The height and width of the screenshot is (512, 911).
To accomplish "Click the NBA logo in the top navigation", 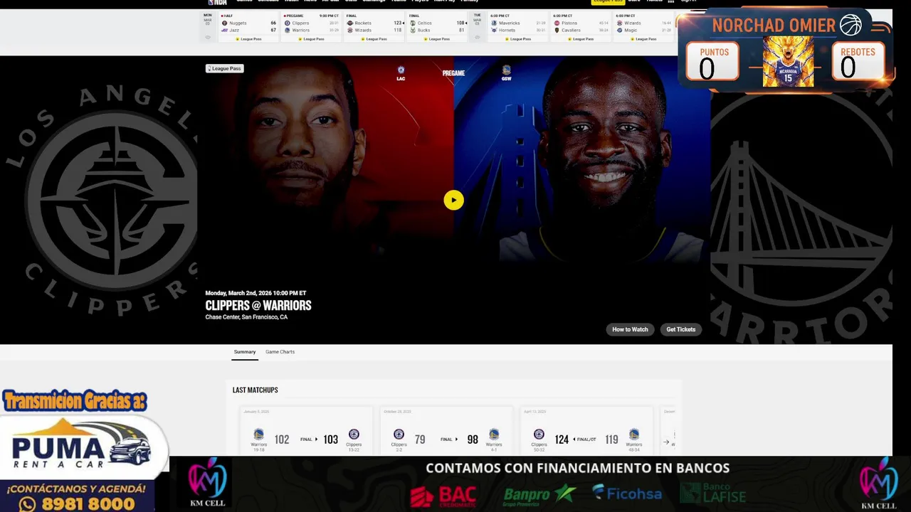I will [217, 2].
